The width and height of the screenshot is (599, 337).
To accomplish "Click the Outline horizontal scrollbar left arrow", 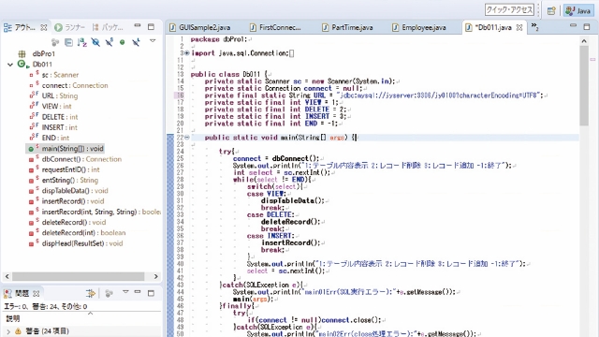I will (7, 276).
